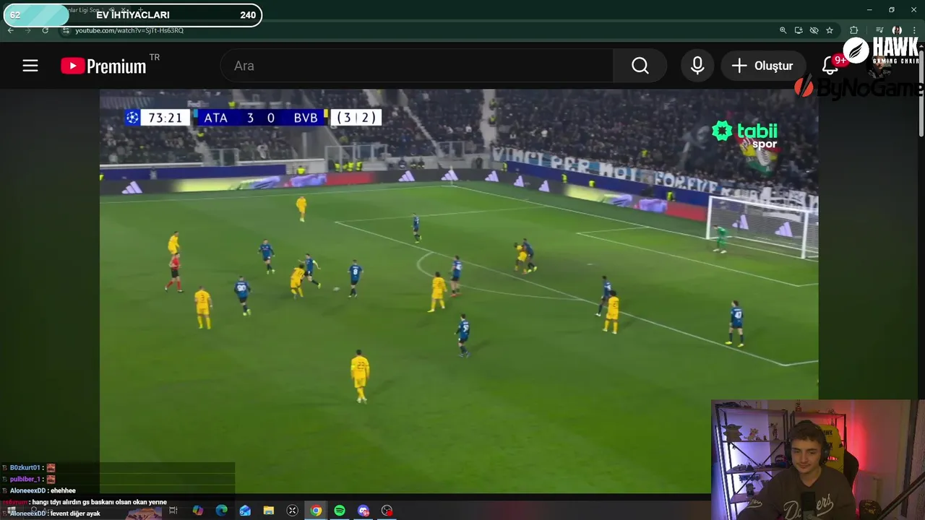Screen dimensions: 925x520
Task: Open site information icon in address bar
Action: click(66, 30)
